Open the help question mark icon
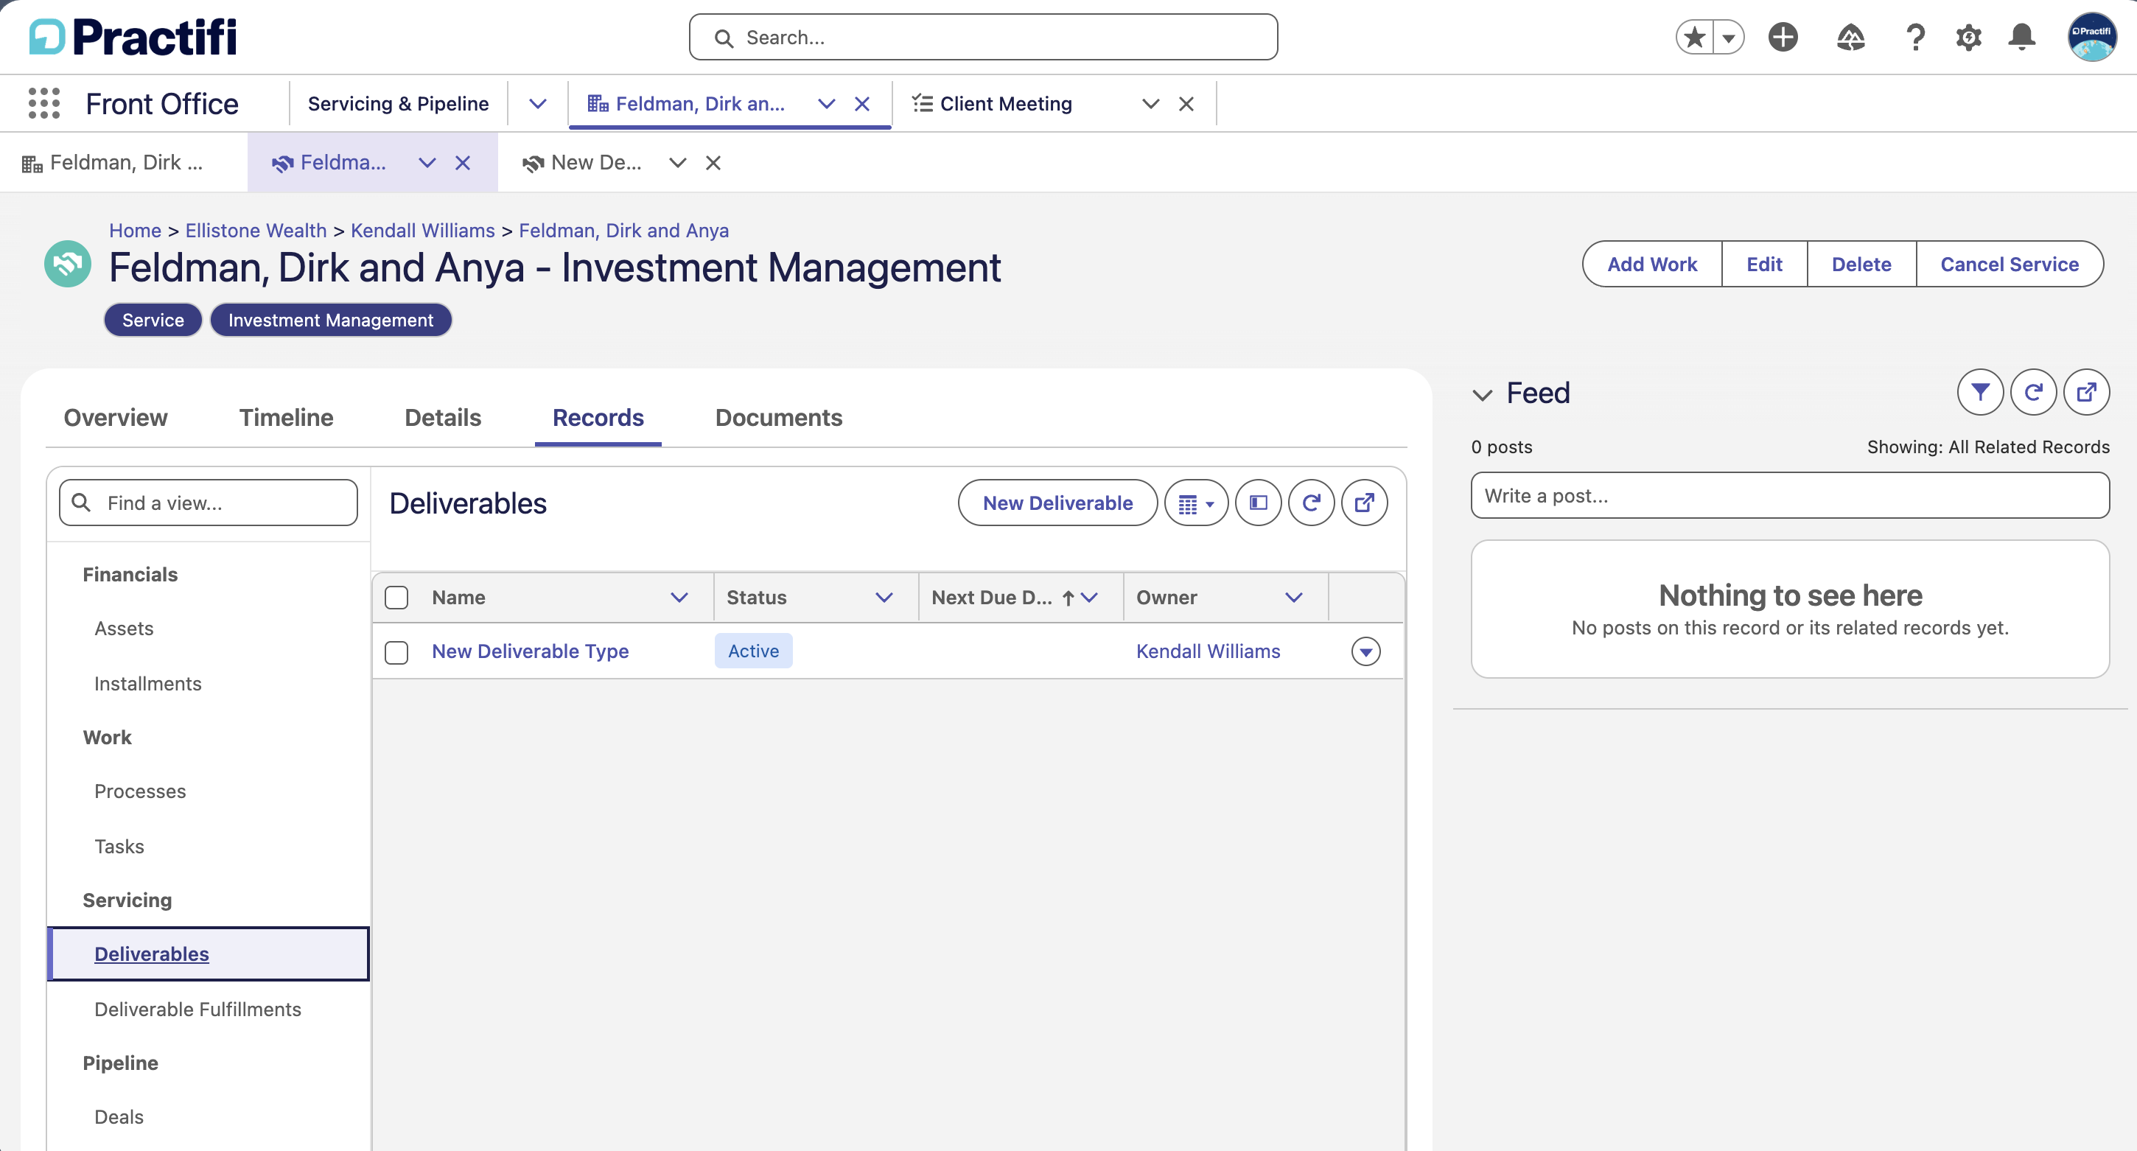The height and width of the screenshot is (1151, 2137). pos(1915,38)
